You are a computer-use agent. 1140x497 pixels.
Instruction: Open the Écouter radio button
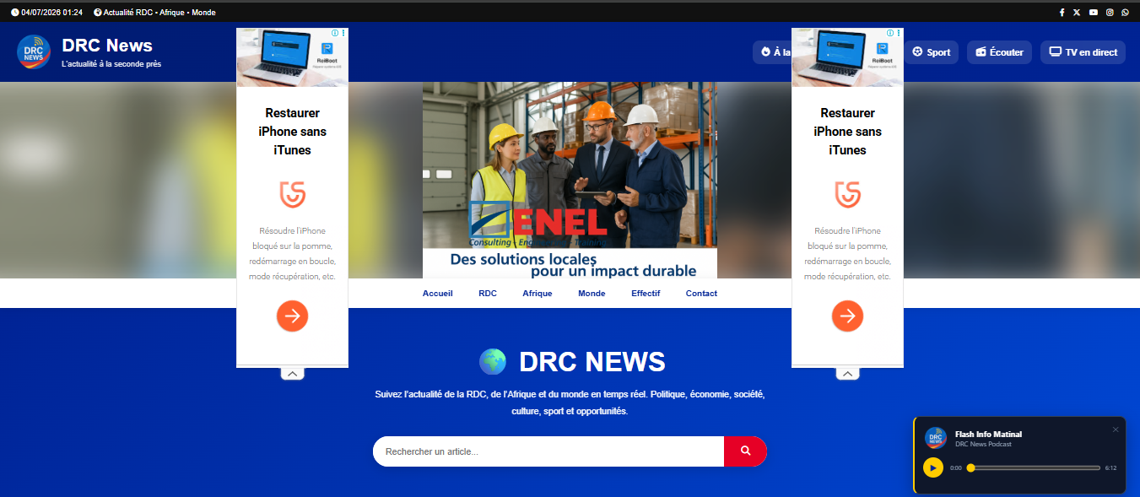coord(999,52)
